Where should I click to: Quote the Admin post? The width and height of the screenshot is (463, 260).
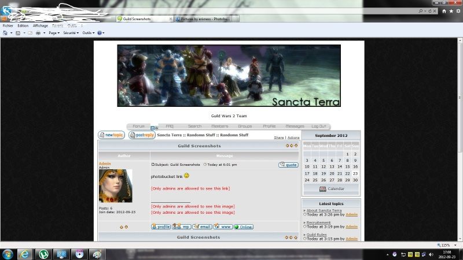tap(288, 165)
